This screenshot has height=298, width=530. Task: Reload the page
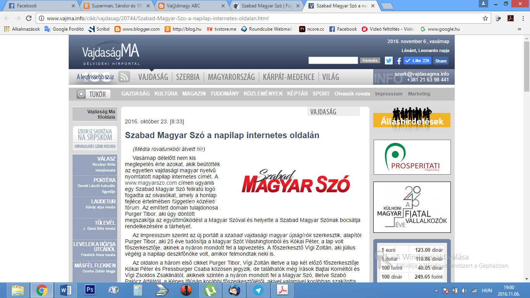click(x=28, y=18)
